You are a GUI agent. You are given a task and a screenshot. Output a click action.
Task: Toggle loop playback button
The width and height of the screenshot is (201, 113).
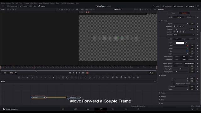[87, 73]
